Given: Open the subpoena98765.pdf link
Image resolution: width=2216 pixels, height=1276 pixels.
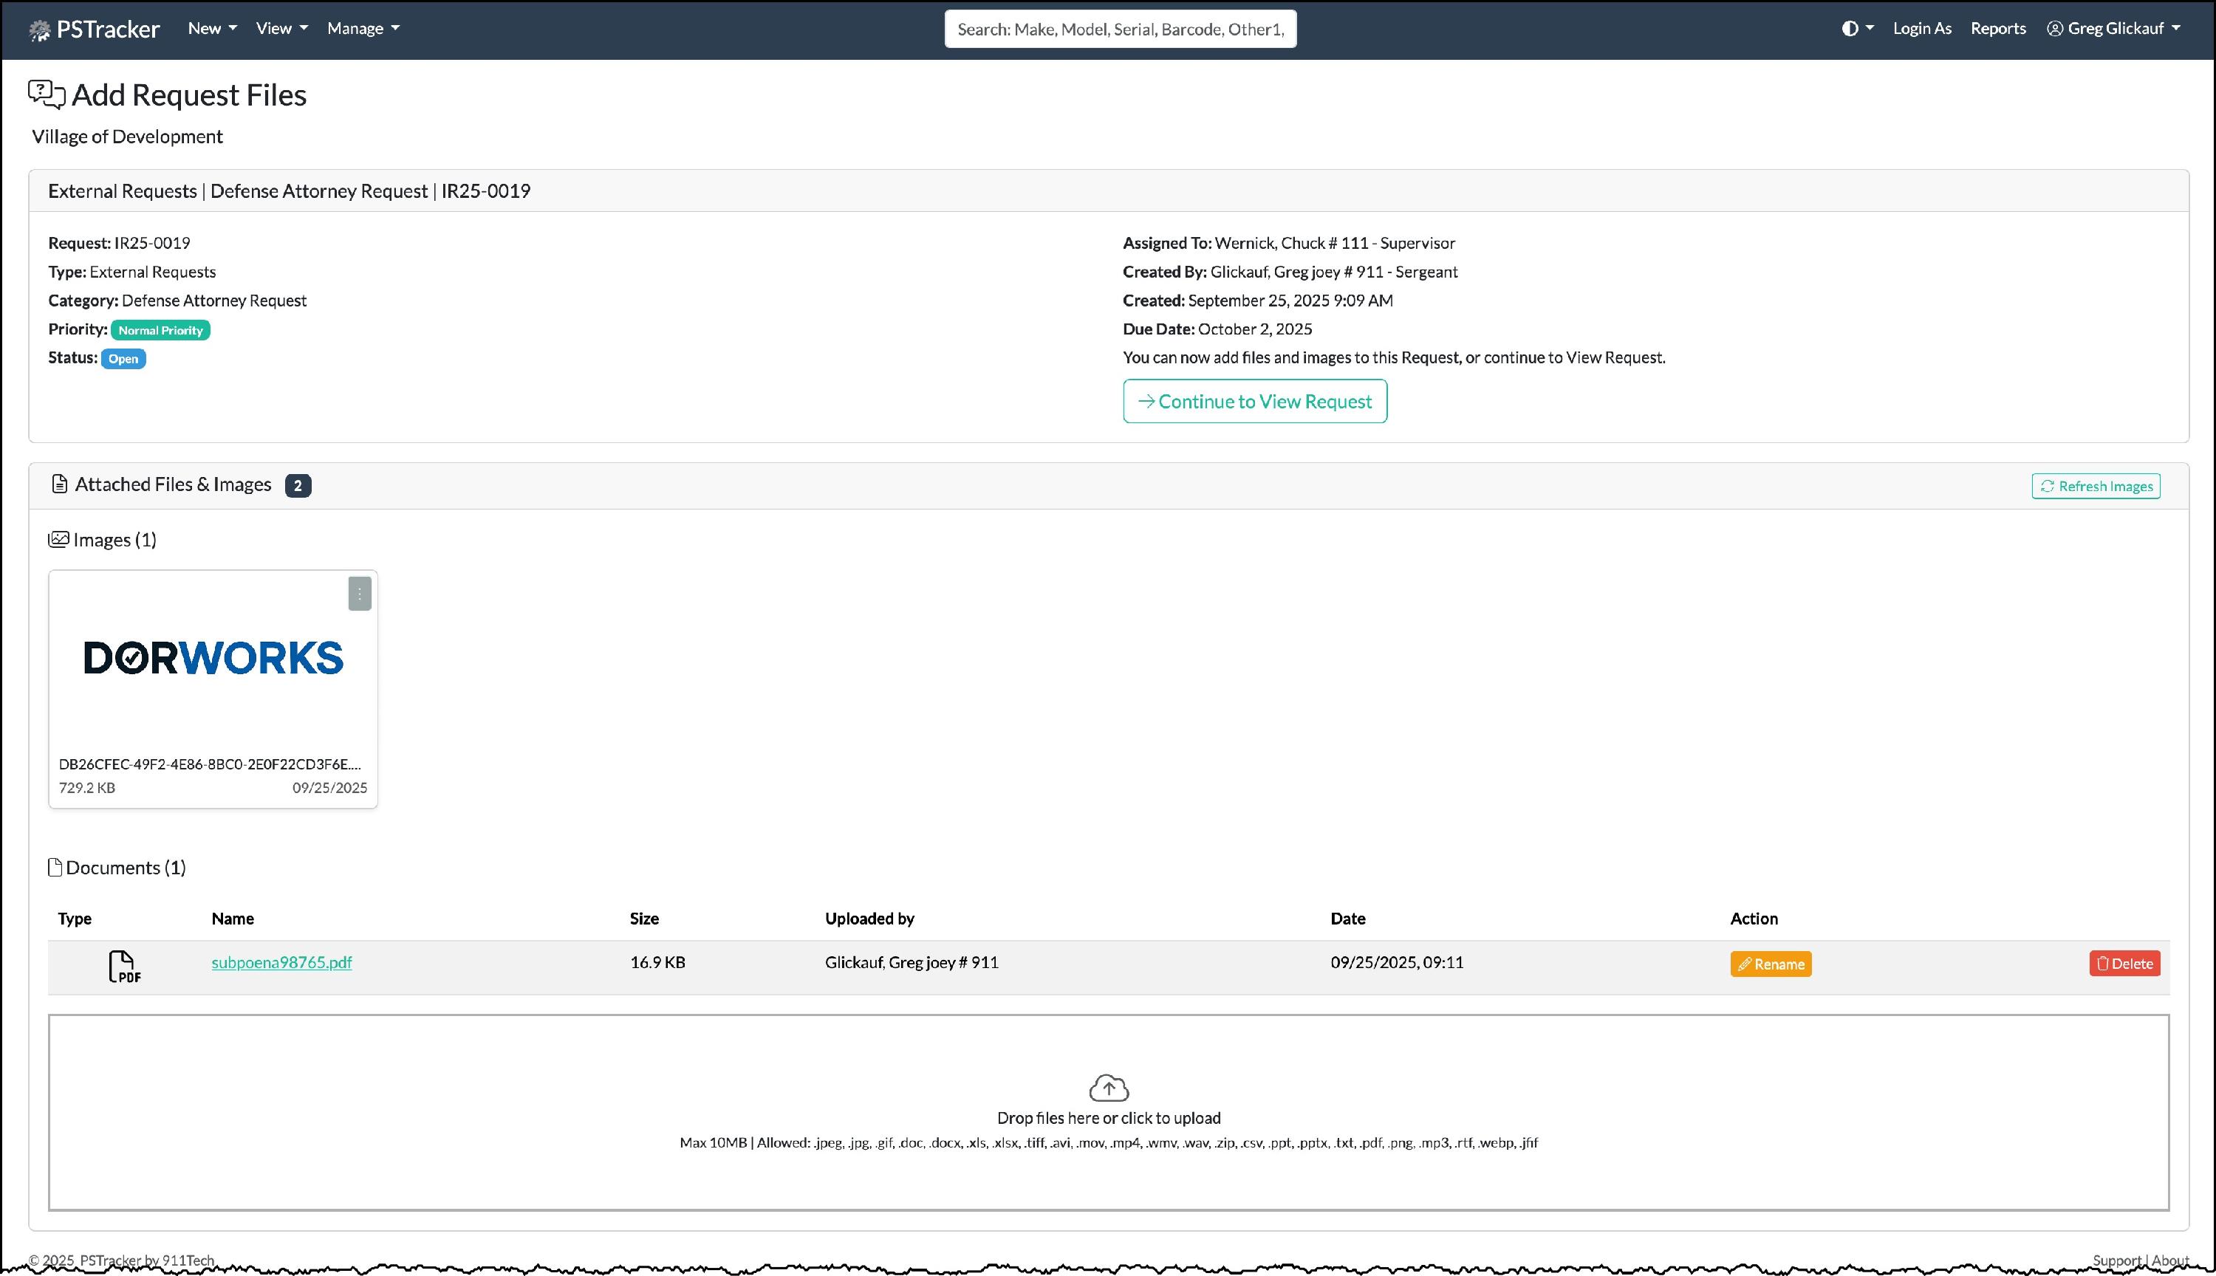Looking at the screenshot, I should (x=281, y=962).
